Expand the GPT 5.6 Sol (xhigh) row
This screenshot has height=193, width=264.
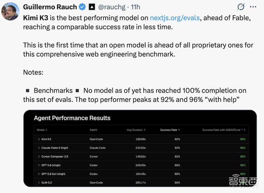coord(39,174)
